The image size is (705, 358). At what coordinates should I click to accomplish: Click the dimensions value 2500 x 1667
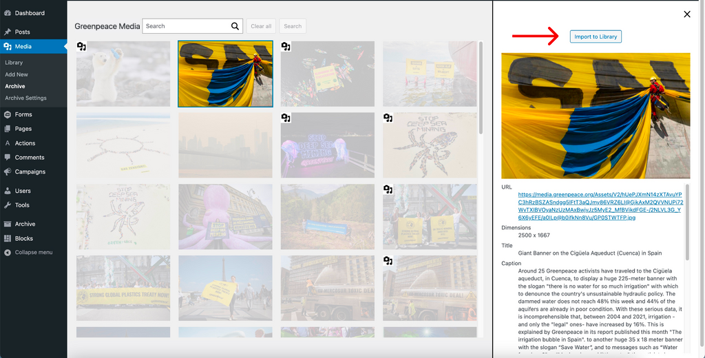pyautogui.click(x=534, y=235)
